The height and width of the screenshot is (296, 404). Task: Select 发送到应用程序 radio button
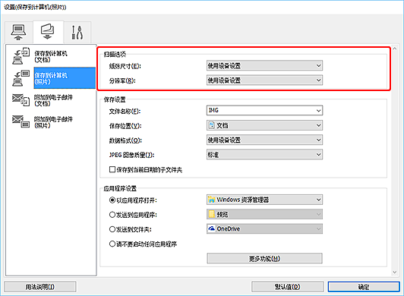tap(112, 215)
